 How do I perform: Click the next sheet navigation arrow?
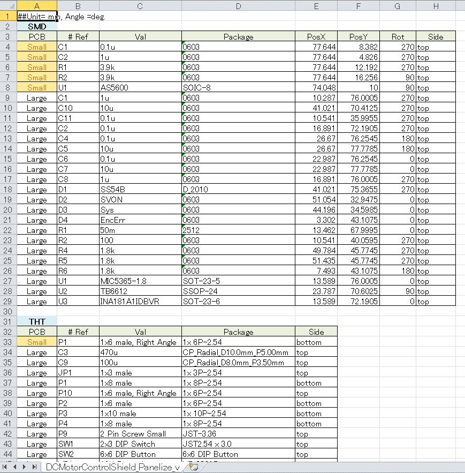[25, 467]
